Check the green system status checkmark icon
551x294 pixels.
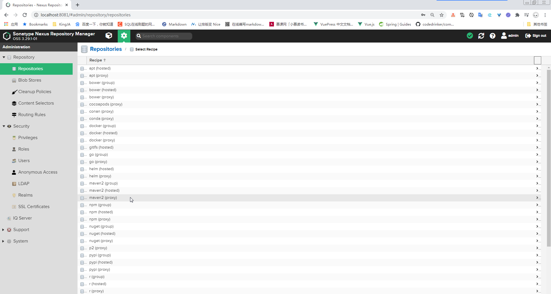470,36
